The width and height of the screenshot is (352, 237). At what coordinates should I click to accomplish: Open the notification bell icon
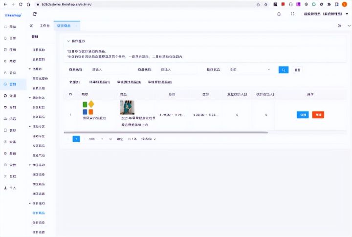tap(279, 14)
